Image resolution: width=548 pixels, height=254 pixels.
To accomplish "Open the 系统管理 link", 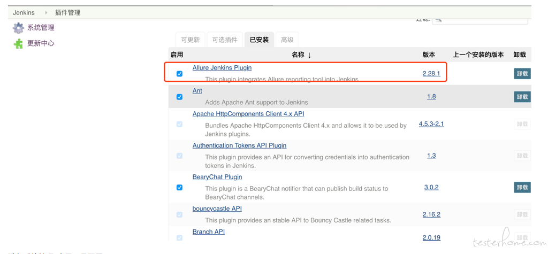I will point(41,28).
